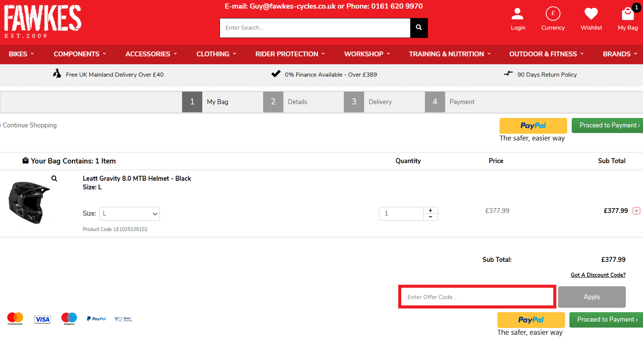
Task: Open Leatt Gravity 8.0 MTB Helmet link
Action: (x=137, y=178)
